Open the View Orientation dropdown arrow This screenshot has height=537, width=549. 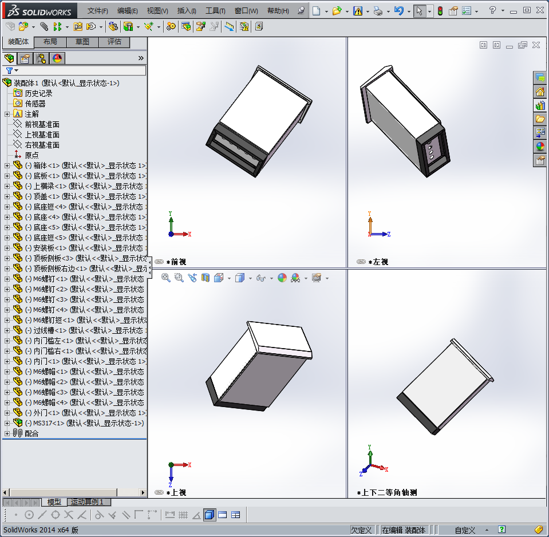click(x=230, y=279)
